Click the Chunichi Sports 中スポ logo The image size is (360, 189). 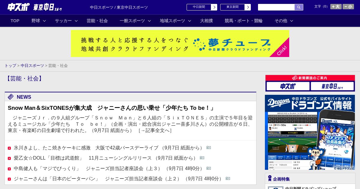[18, 7]
